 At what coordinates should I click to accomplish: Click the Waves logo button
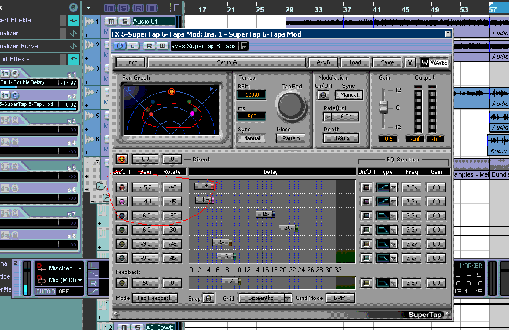434,62
